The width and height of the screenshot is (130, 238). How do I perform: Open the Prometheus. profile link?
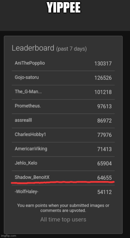pos(28,106)
